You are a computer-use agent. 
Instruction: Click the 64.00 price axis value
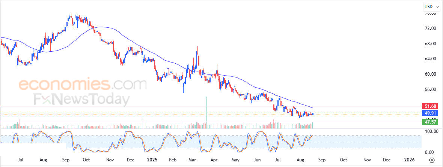pyautogui.click(x=431, y=59)
